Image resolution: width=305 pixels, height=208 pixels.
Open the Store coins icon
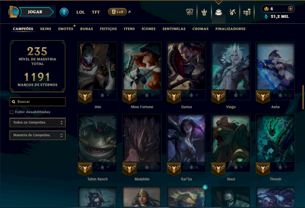[247, 12]
